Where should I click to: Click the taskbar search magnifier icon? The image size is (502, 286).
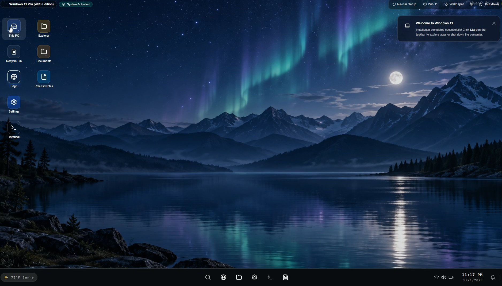click(208, 277)
